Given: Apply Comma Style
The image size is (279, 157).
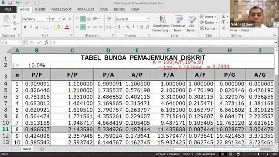Looking at the screenshot, I should point(133,27).
